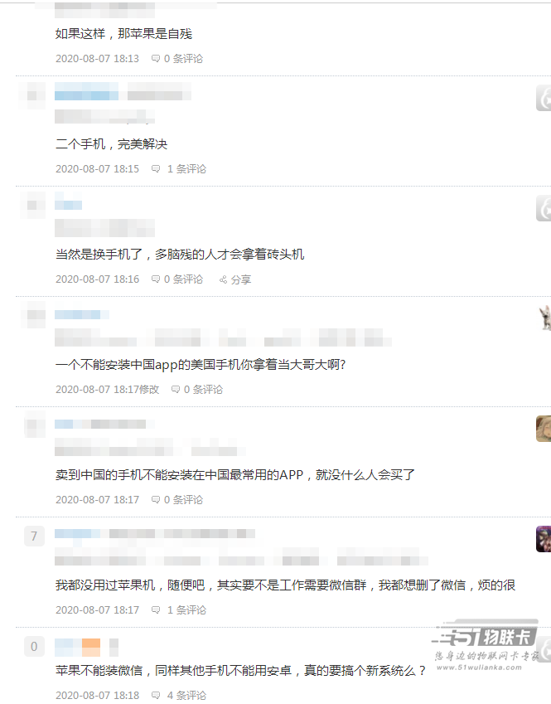
Task: Click the gray avatar beside 二个手机 post
Action: (544, 98)
